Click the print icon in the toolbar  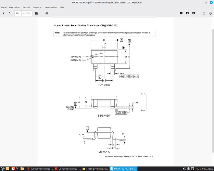pos(47,13)
